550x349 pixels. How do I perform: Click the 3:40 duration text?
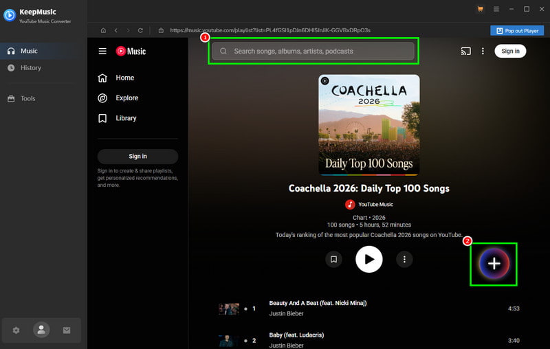tap(514, 341)
